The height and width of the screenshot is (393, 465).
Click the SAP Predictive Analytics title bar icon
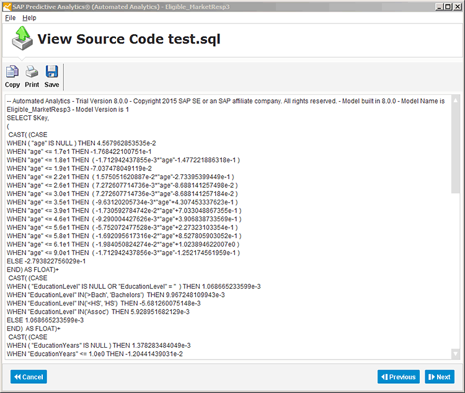coord(7,7)
